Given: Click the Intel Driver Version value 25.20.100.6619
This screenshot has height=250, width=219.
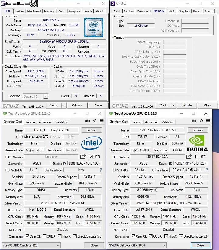Looking at the screenshot, I should [63, 203].
